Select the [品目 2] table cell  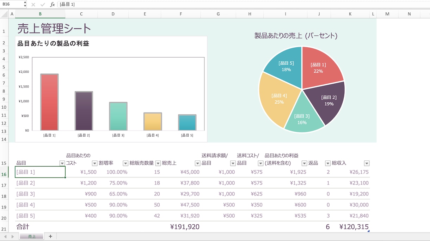[40, 183]
